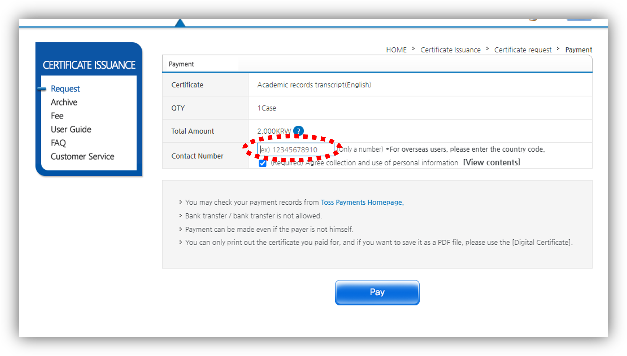The width and height of the screenshot is (627, 356).
Task: Click the CERTIFICATE ISSUANCE sidebar heading
Action: click(89, 65)
